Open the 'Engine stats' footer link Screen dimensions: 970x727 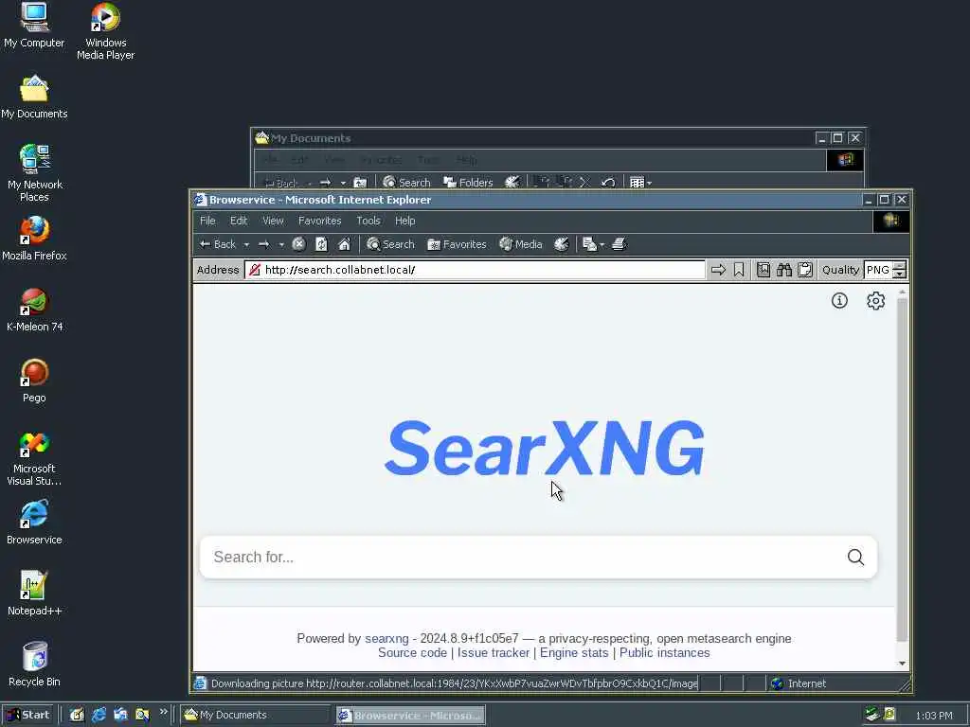(x=574, y=653)
